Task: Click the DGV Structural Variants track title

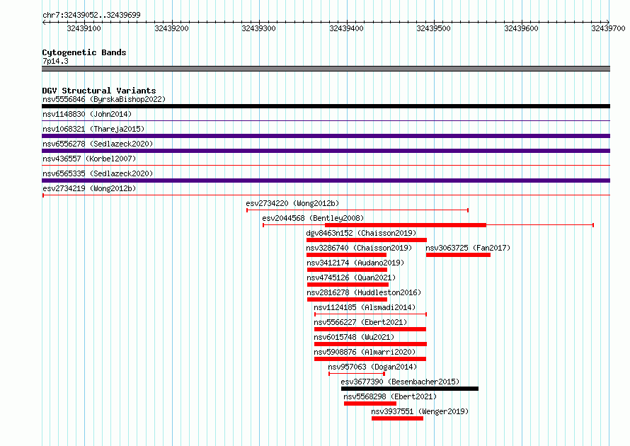Action: click(99, 91)
